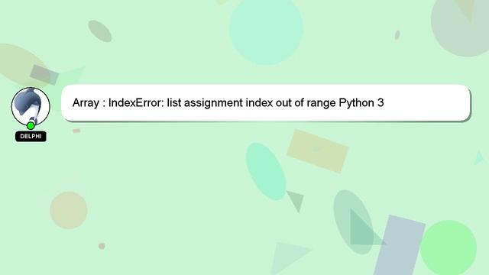
Task: Click the tan circle in the lower left
Action: coord(69,211)
